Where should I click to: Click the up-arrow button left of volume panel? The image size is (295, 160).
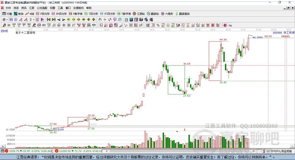tap(3, 146)
